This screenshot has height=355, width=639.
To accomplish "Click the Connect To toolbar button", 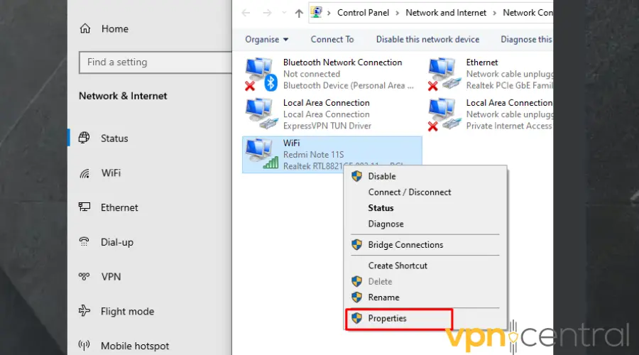I will [x=332, y=40].
